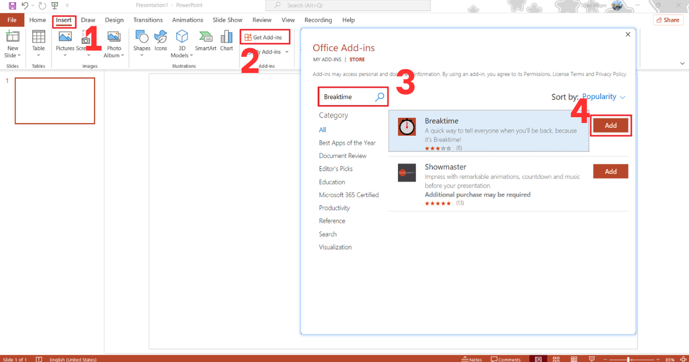
Task: Insert Icons
Action: tap(161, 41)
